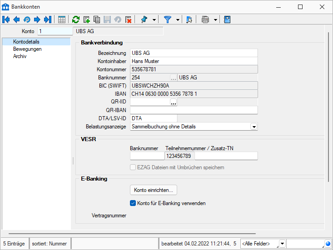
Task: Click the QR-IBAN field
Action: click(194, 110)
